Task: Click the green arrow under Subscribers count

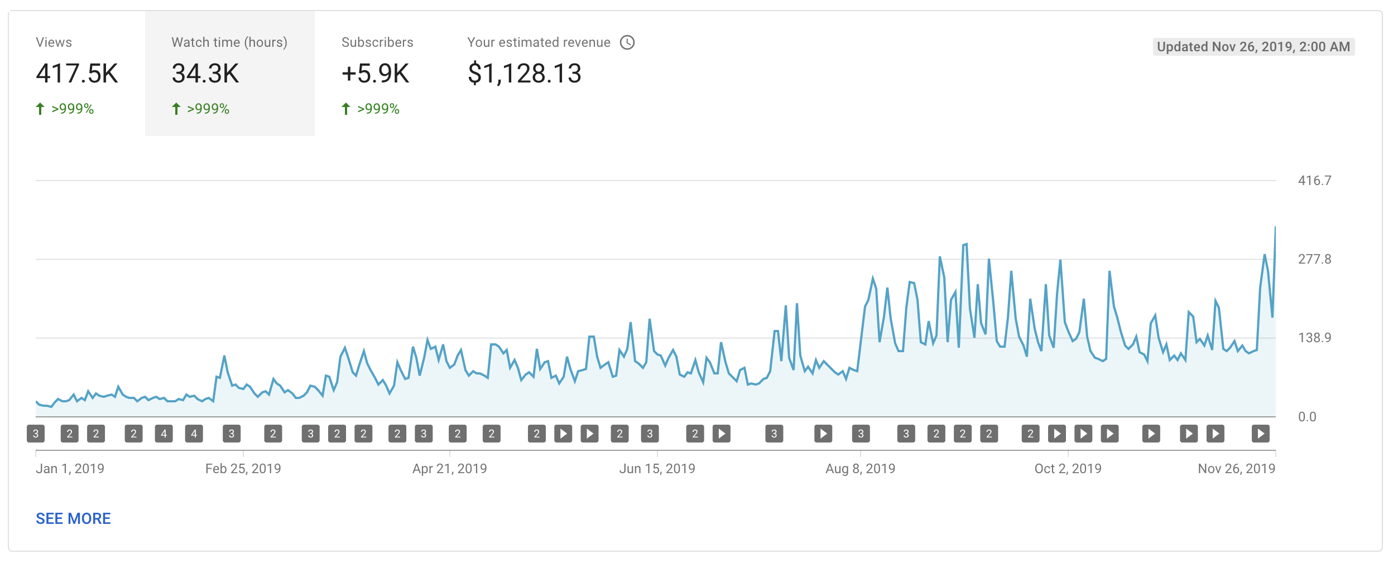Action: (x=346, y=109)
